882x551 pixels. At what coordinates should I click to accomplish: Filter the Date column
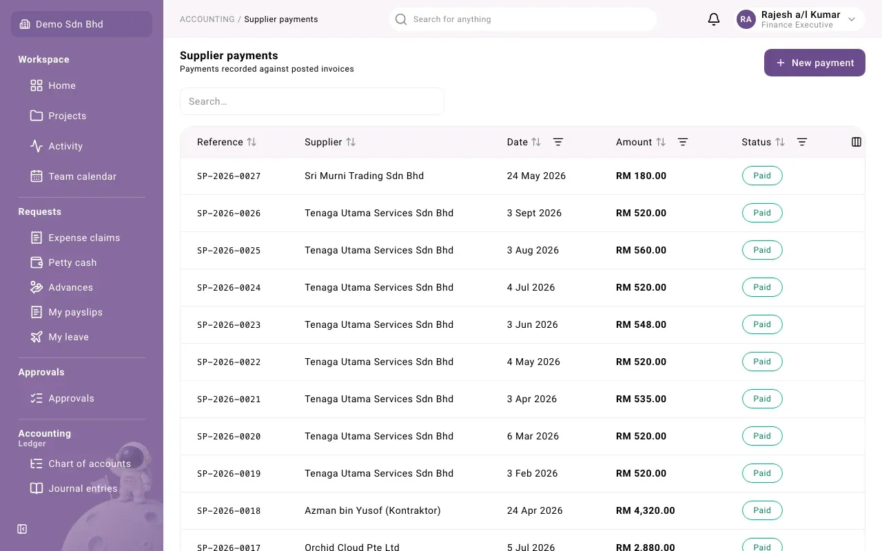558,142
